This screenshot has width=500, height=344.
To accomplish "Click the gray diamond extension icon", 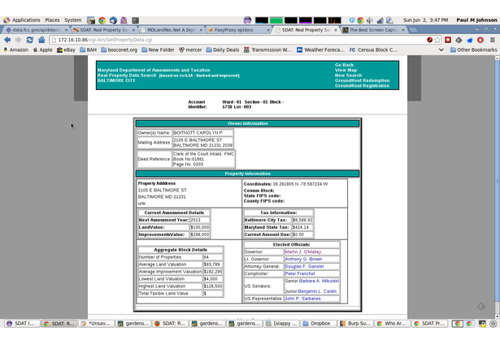I will point(459,40).
